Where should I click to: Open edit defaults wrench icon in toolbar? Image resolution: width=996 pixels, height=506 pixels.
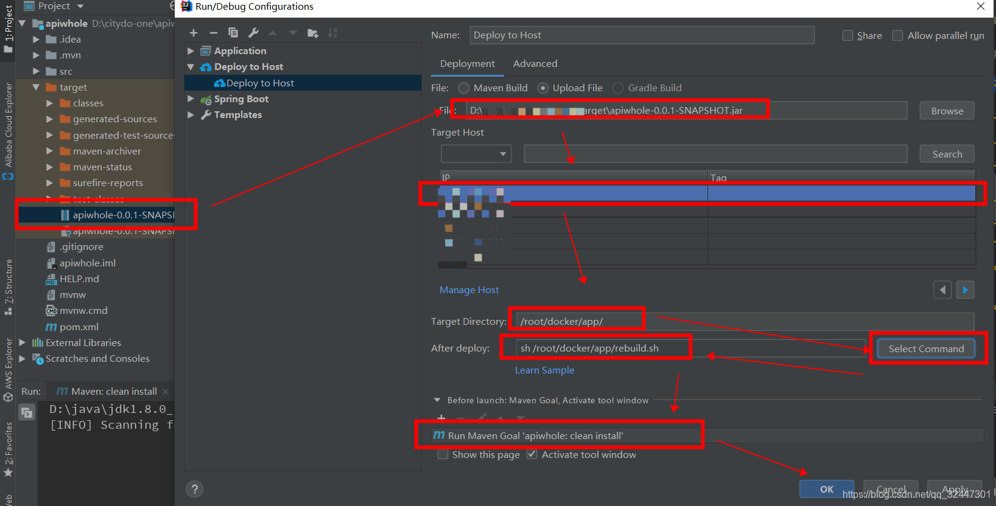(x=253, y=33)
